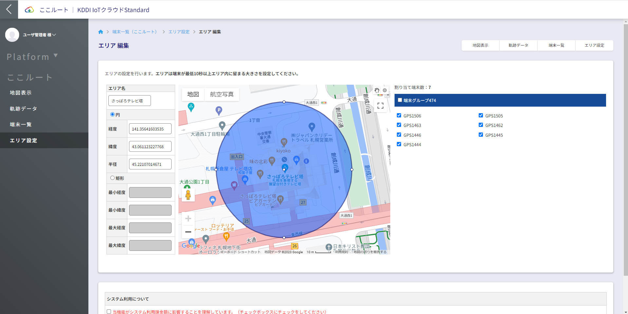628x314 pixels.
Task: Click the 端末一覧 button in the toolbar
Action: 556,45
